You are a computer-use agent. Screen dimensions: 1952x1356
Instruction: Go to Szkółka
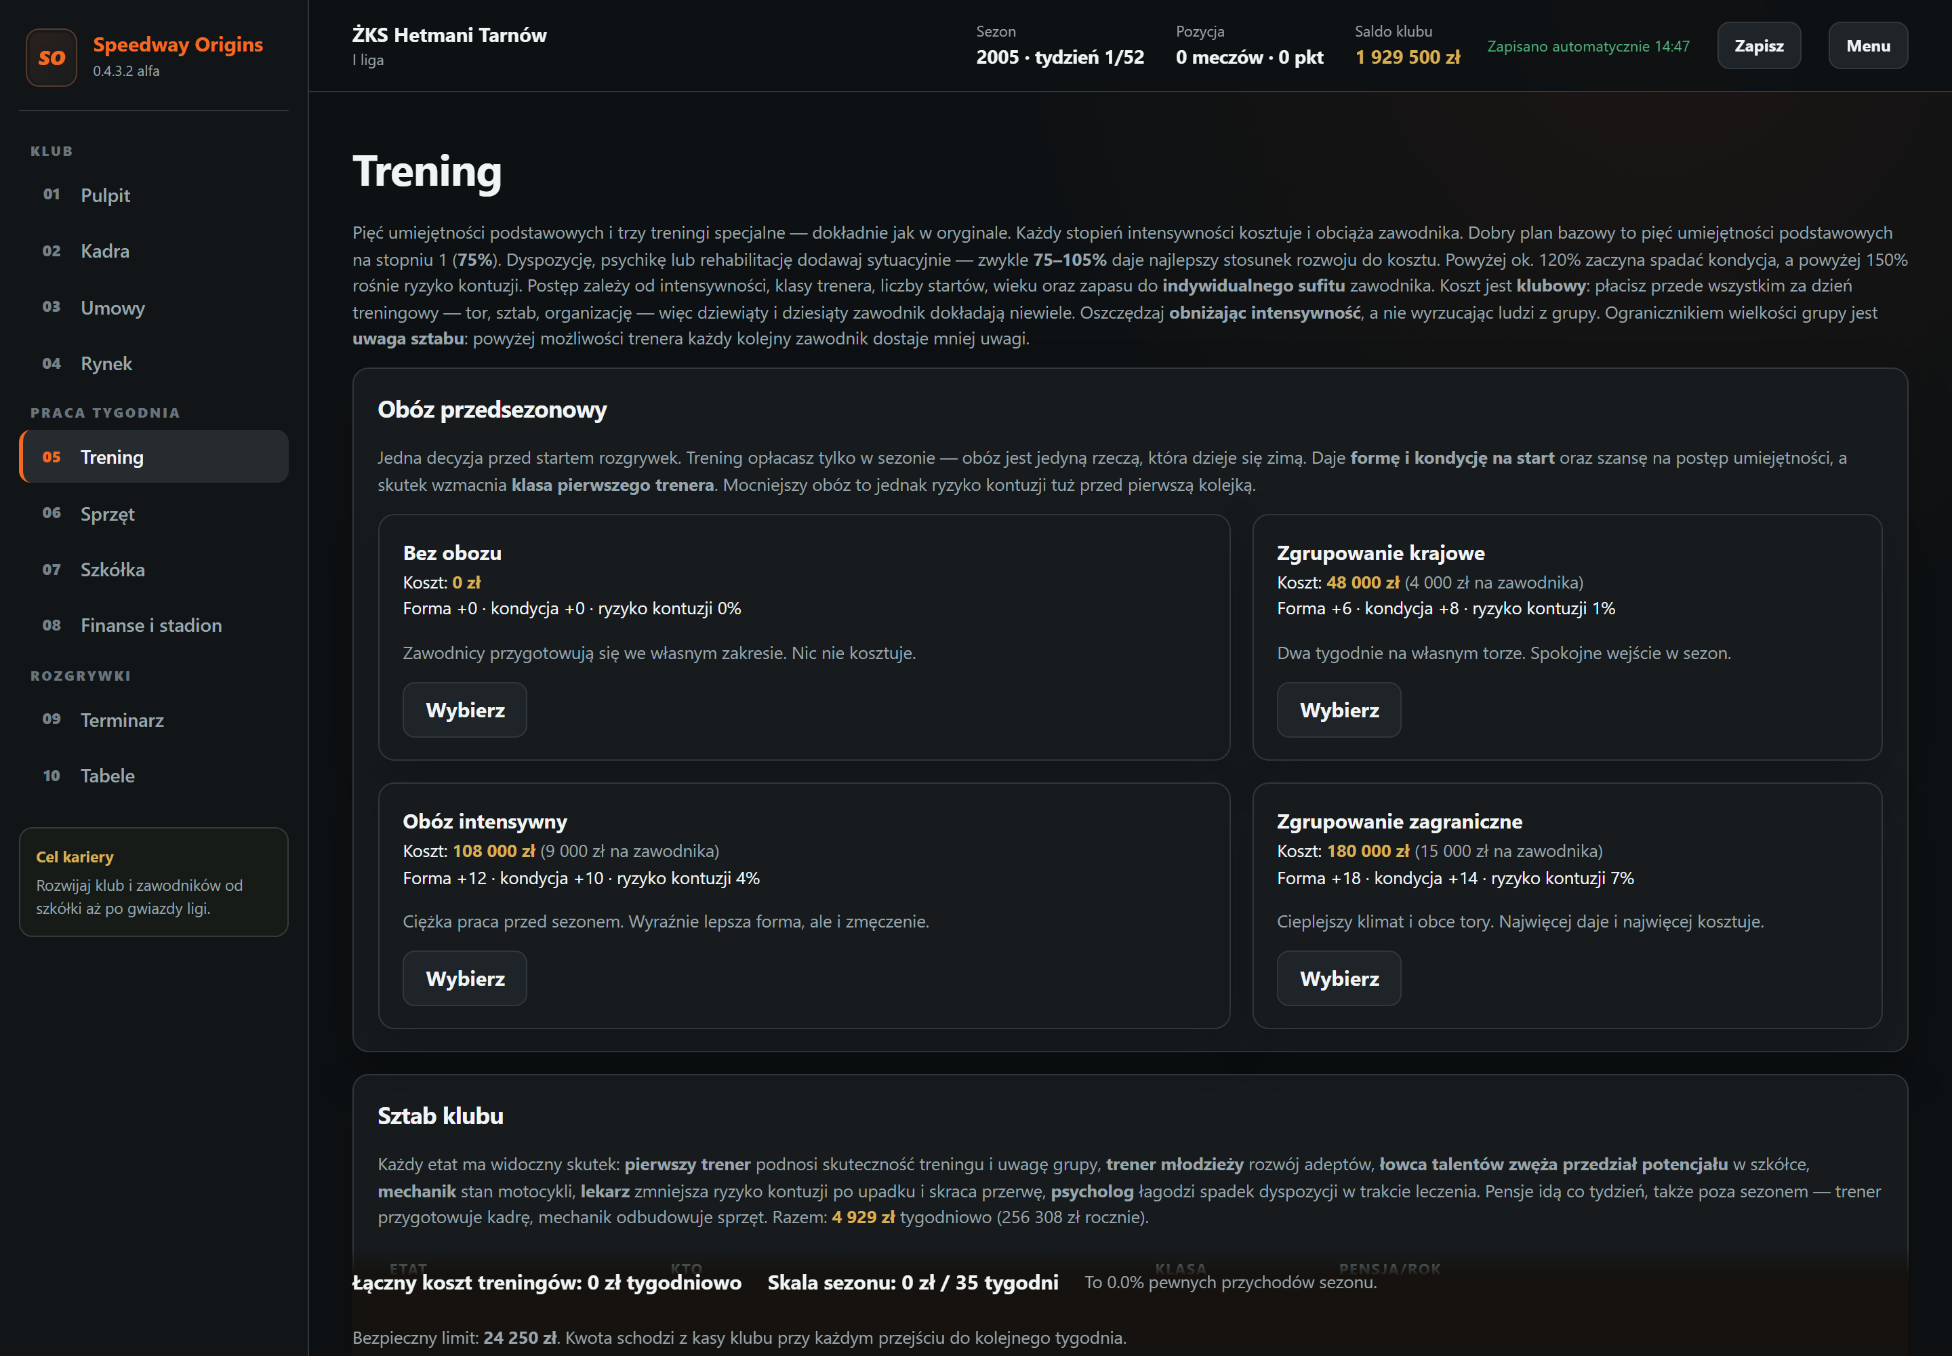154,570
